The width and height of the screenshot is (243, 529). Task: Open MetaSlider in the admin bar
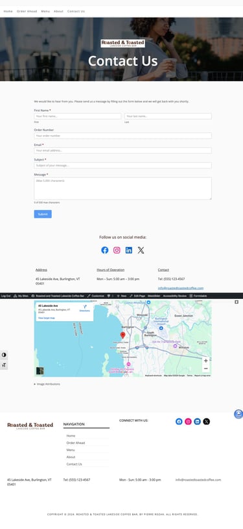[154, 296]
